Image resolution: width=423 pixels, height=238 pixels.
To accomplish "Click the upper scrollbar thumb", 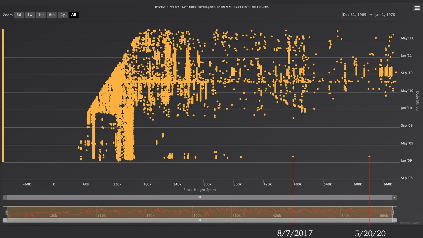I will 200,197.
